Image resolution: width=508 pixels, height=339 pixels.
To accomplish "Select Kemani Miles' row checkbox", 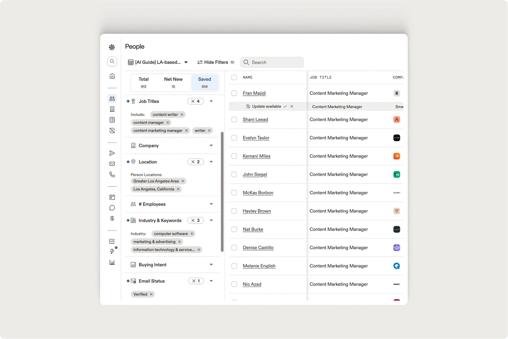I will (234, 156).
